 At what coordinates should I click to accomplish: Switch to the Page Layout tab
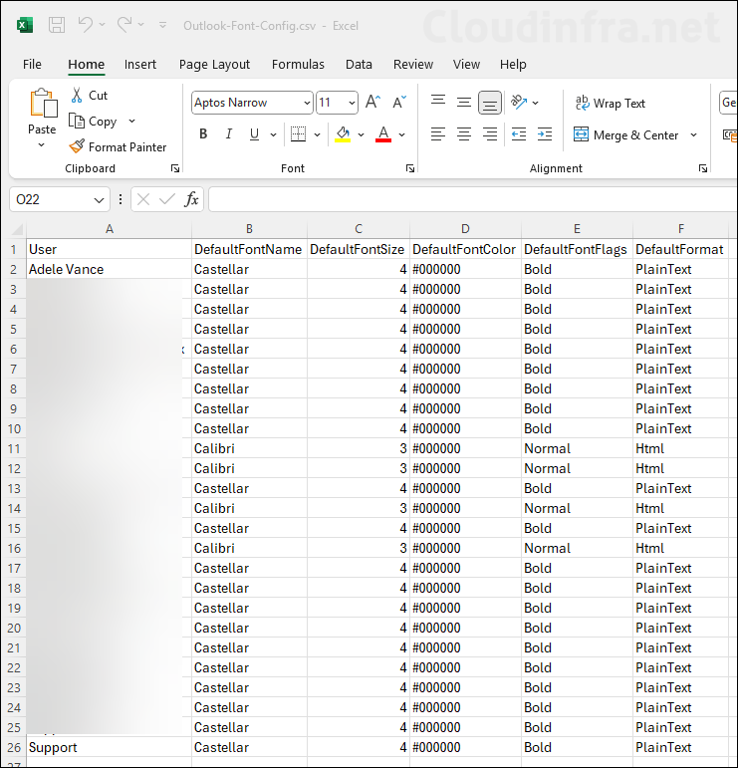pos(214,64)
